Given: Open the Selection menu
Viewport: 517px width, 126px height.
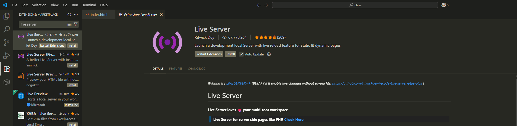Looking at the screenshot, I should point(39,5).
